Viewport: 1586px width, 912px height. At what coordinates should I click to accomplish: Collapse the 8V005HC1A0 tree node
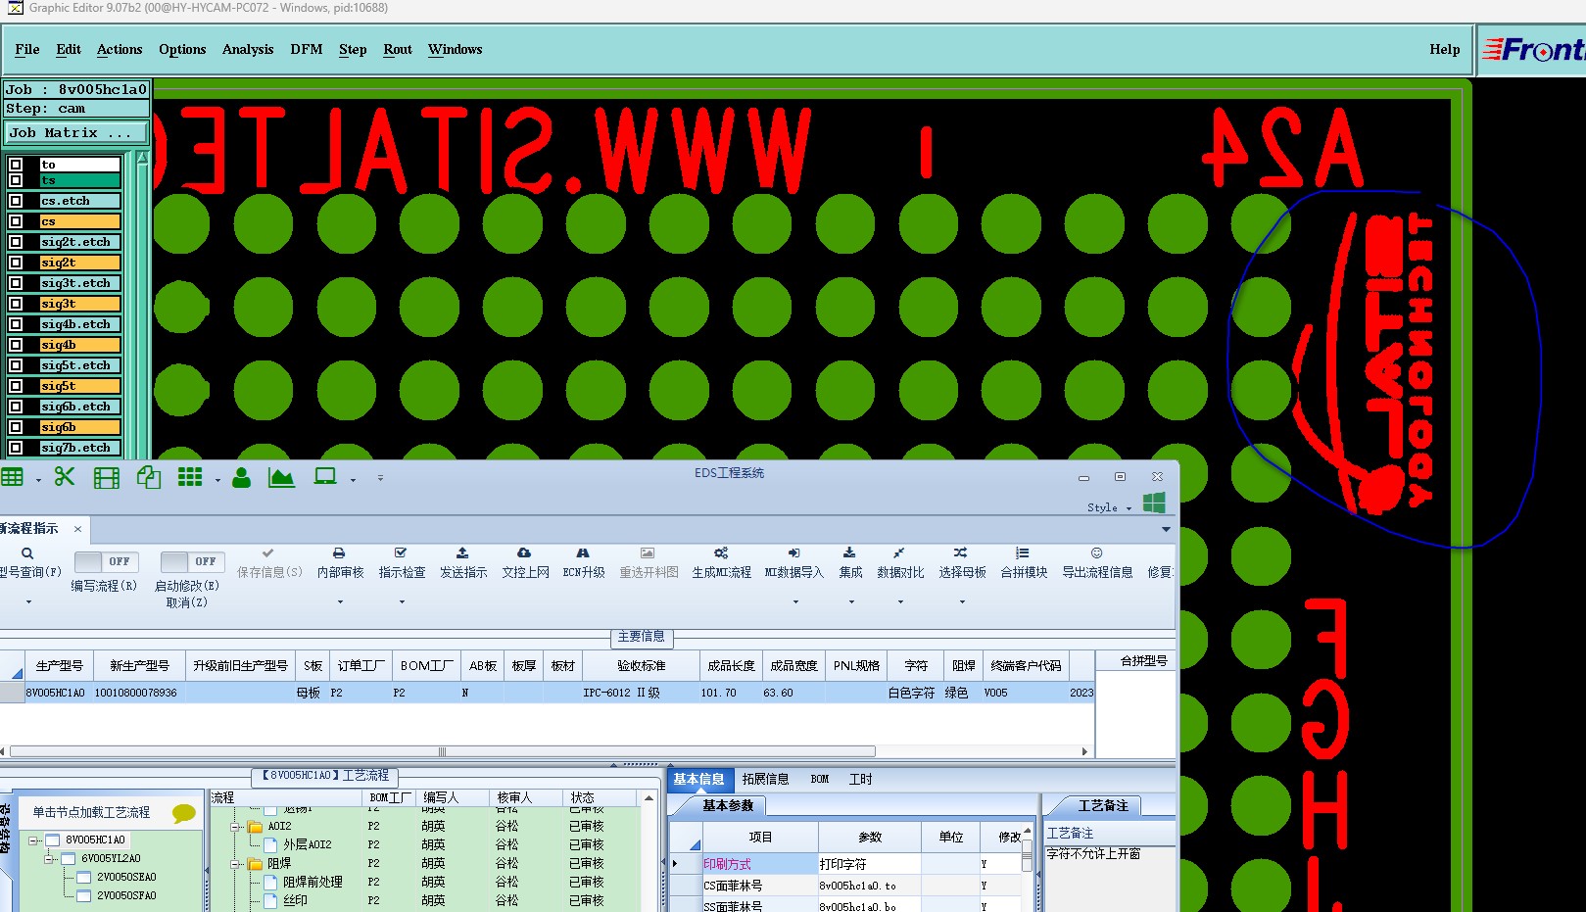coord(33,840)
